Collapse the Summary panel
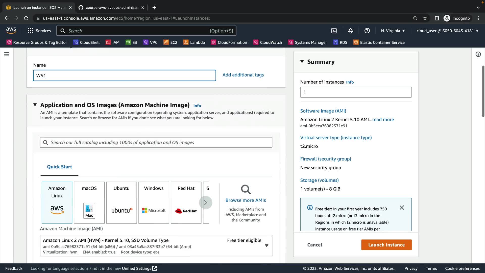The image size is (485, 273). (302, 62)
